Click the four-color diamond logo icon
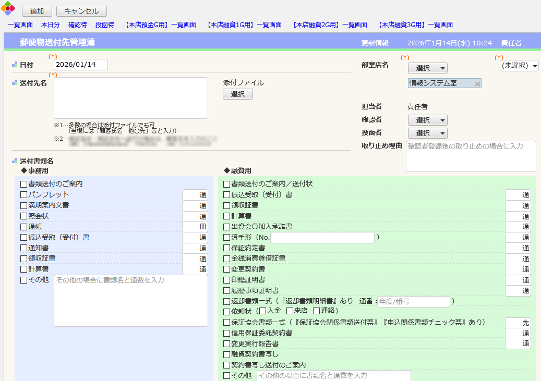The width and height of the screenshot is (541, 381). (9, 9)
